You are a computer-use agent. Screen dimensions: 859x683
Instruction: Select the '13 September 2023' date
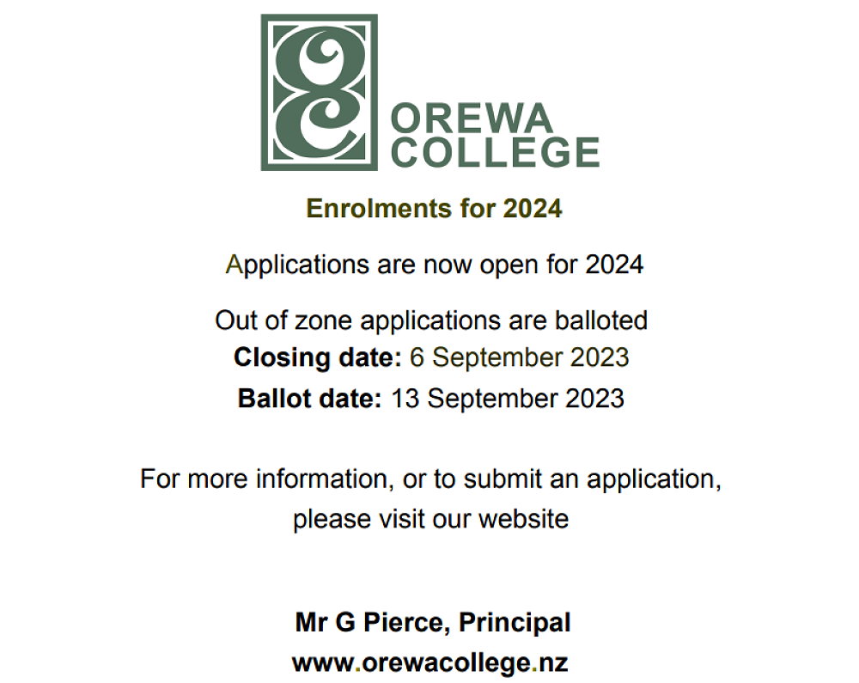(x=507, y=399)
